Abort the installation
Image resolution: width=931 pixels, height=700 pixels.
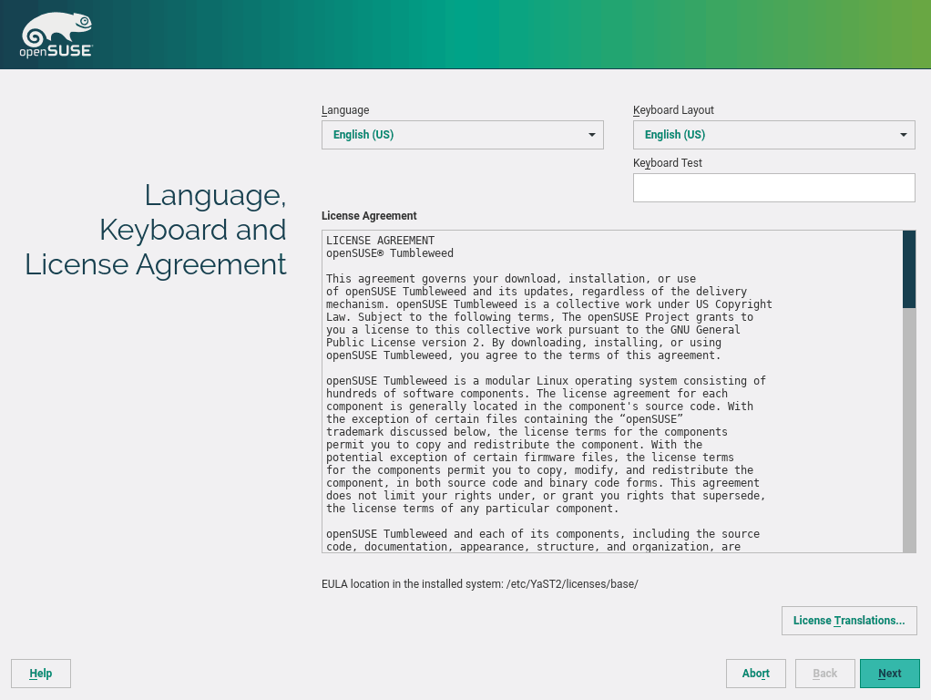(755, 674)
